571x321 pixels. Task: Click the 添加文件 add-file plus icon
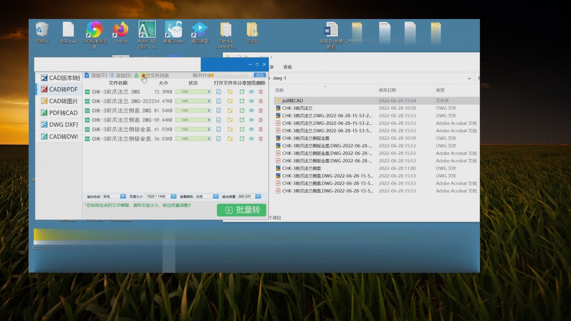[x=87, y=75]
